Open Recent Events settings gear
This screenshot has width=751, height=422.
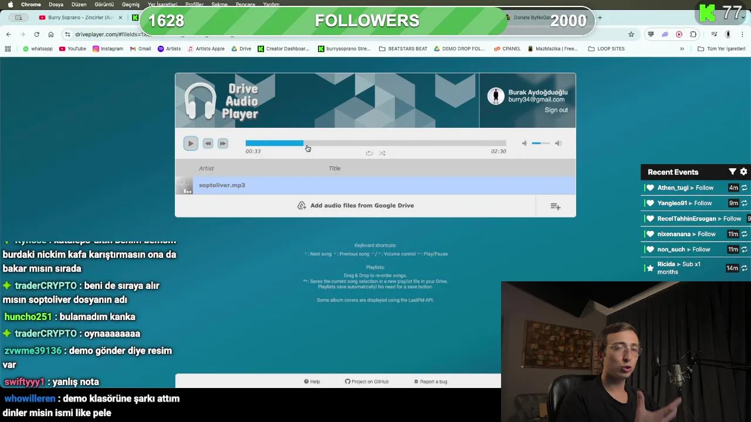tap(743, 172)
